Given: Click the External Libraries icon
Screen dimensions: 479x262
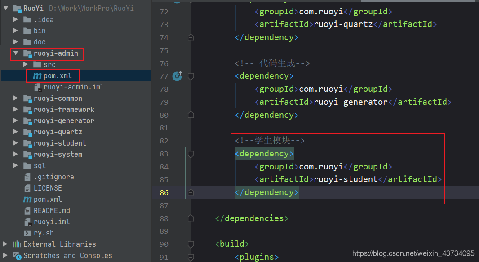Looking at the screenshot, I should point(17,244).
